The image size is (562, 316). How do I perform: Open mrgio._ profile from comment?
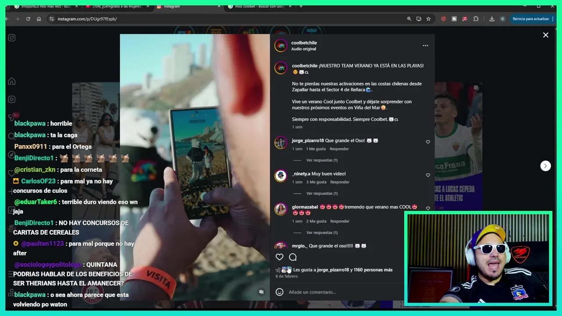coord(299,246)
